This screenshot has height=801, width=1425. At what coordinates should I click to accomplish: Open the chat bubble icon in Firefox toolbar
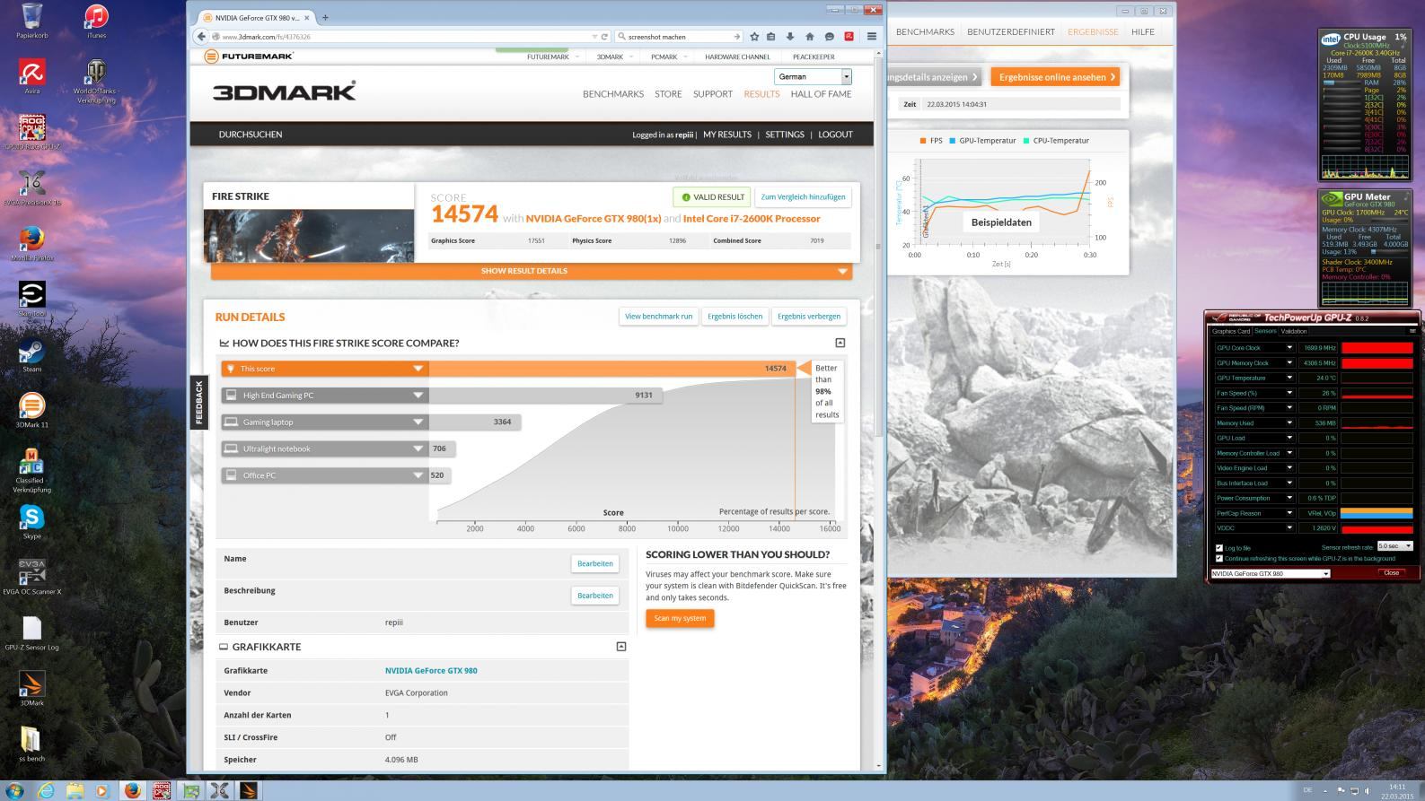click(x=829, y=37)
